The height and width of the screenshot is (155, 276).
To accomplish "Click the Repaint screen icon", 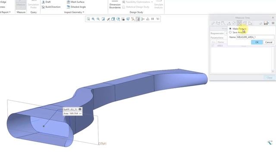I will coord(103,19).
